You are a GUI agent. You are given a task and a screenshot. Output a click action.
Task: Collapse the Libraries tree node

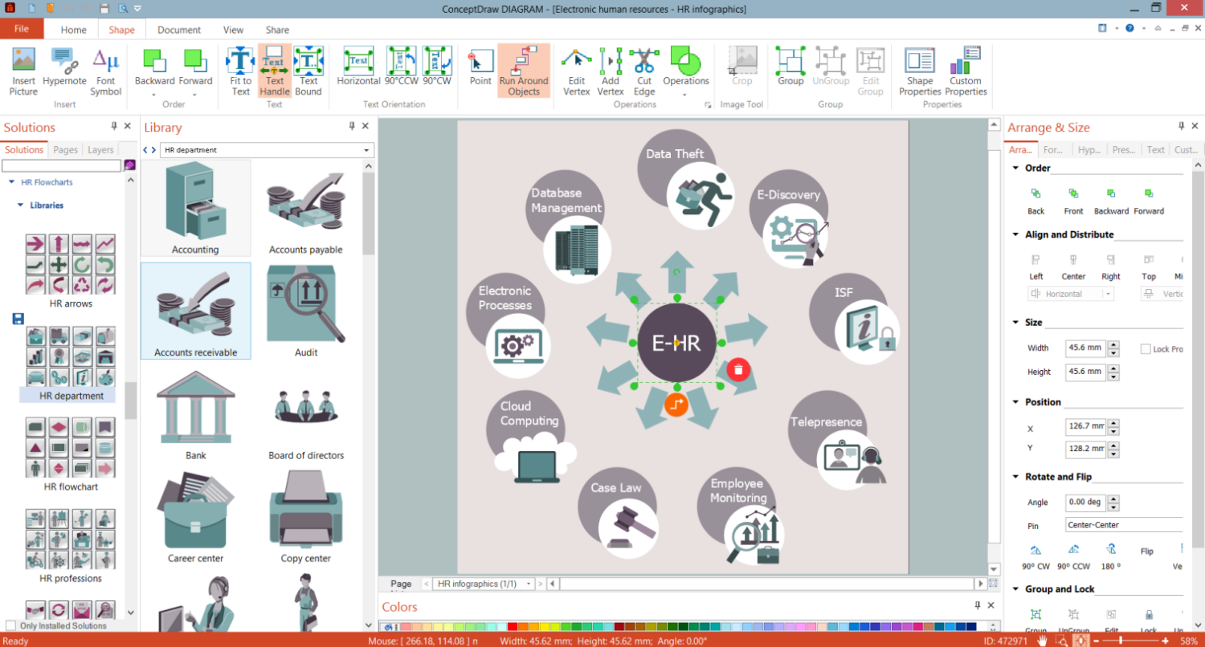[x=21, y=205]
